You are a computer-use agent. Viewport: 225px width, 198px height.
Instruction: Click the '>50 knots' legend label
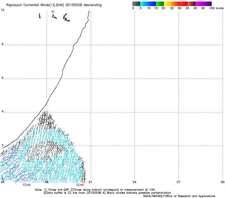tap(216, 8)
